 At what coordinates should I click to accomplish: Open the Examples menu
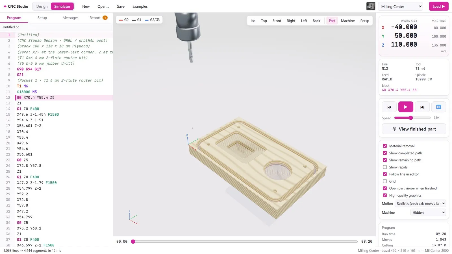coord(140,6)
